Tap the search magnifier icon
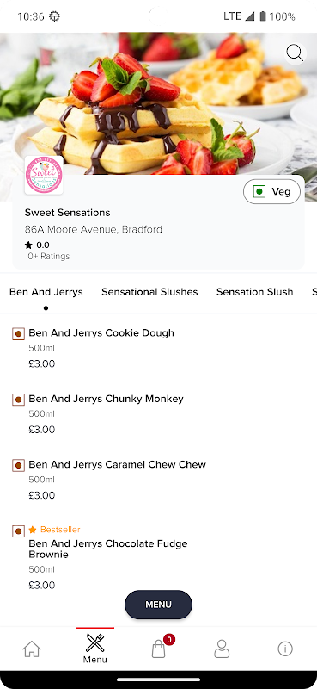317x689 pixels. [294, 53]
